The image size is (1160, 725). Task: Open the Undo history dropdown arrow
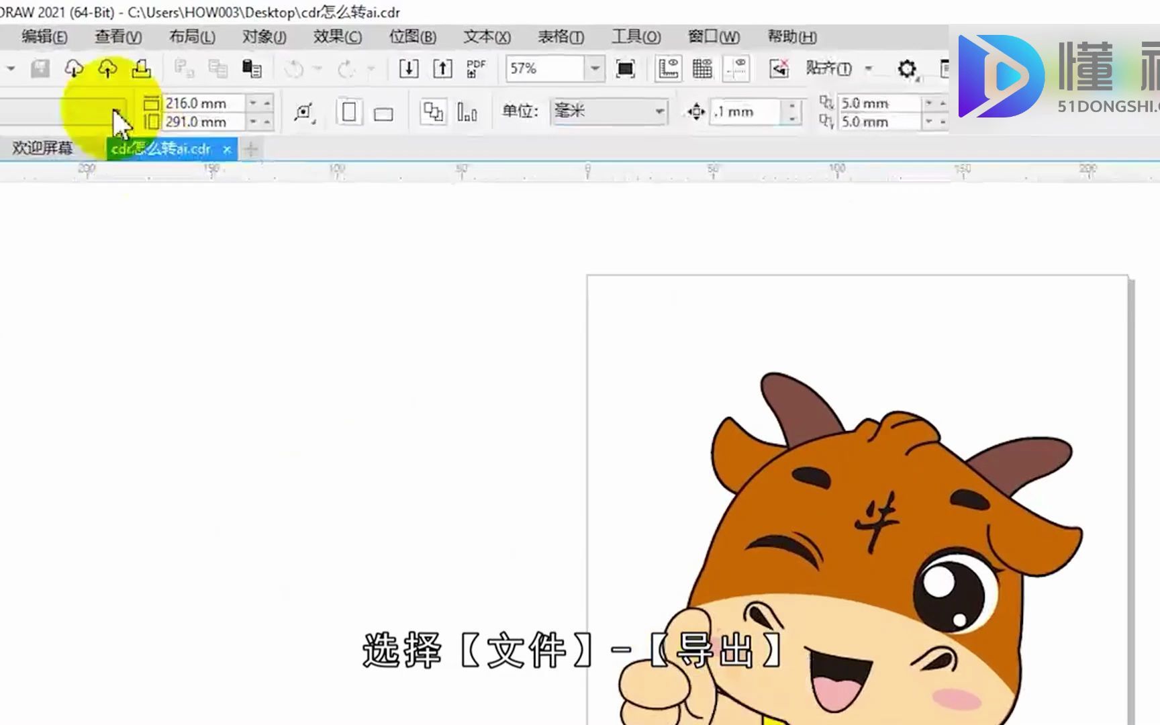[318, 68]
